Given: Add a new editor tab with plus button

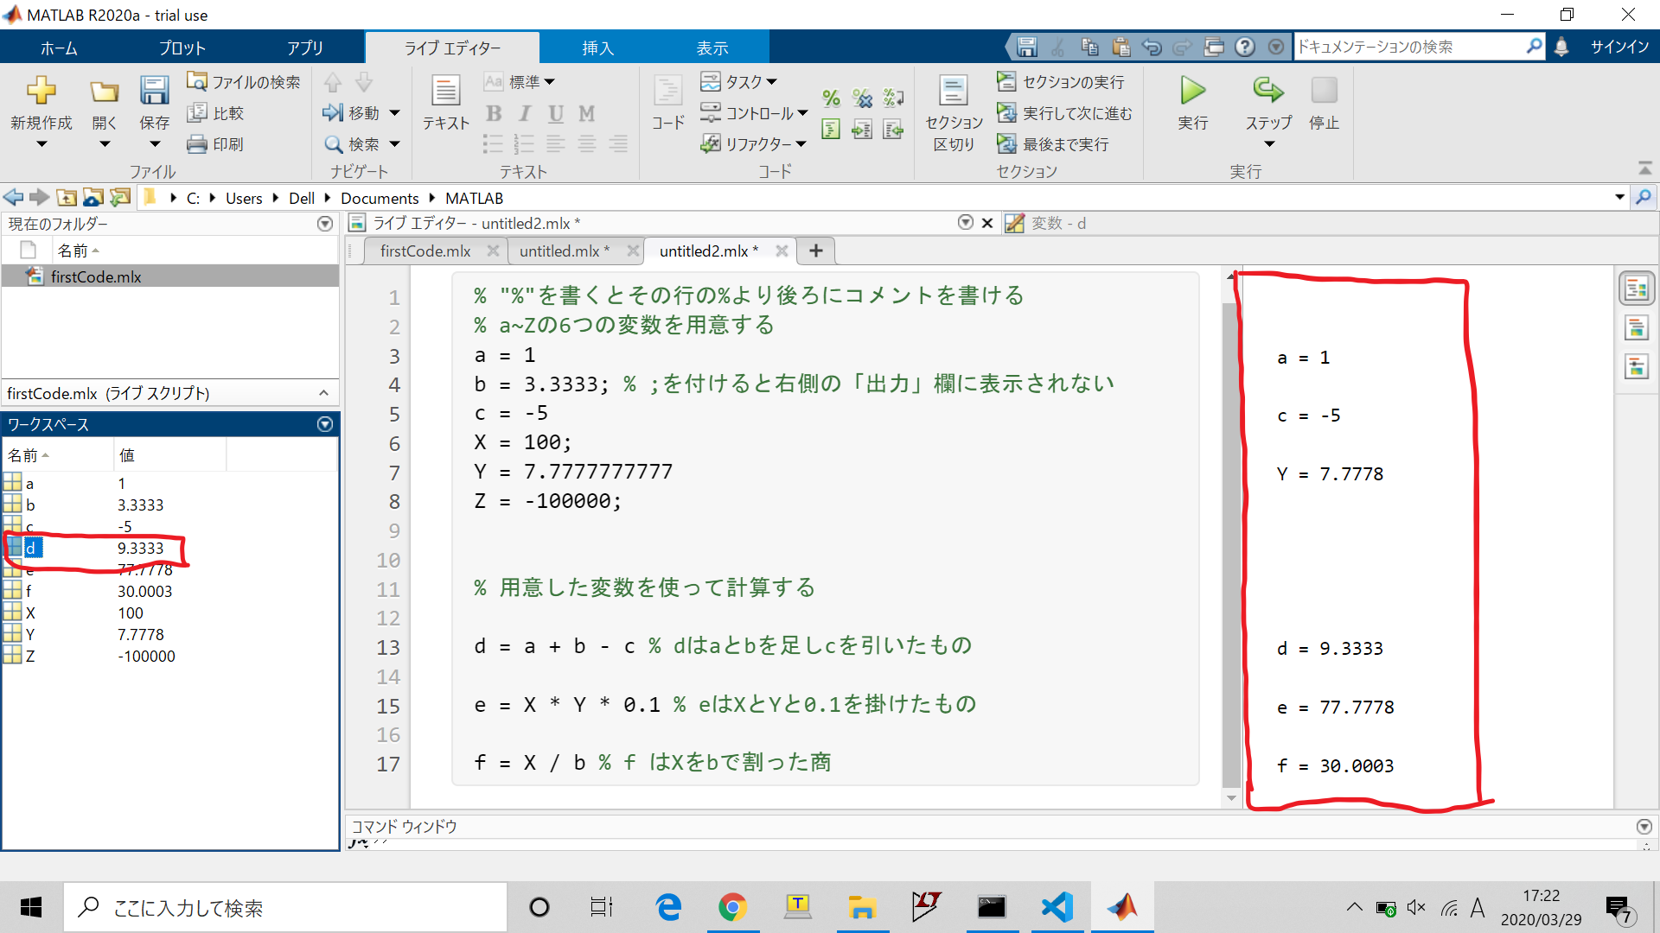Looking at the screenshot, I should (x=815, y=251).
